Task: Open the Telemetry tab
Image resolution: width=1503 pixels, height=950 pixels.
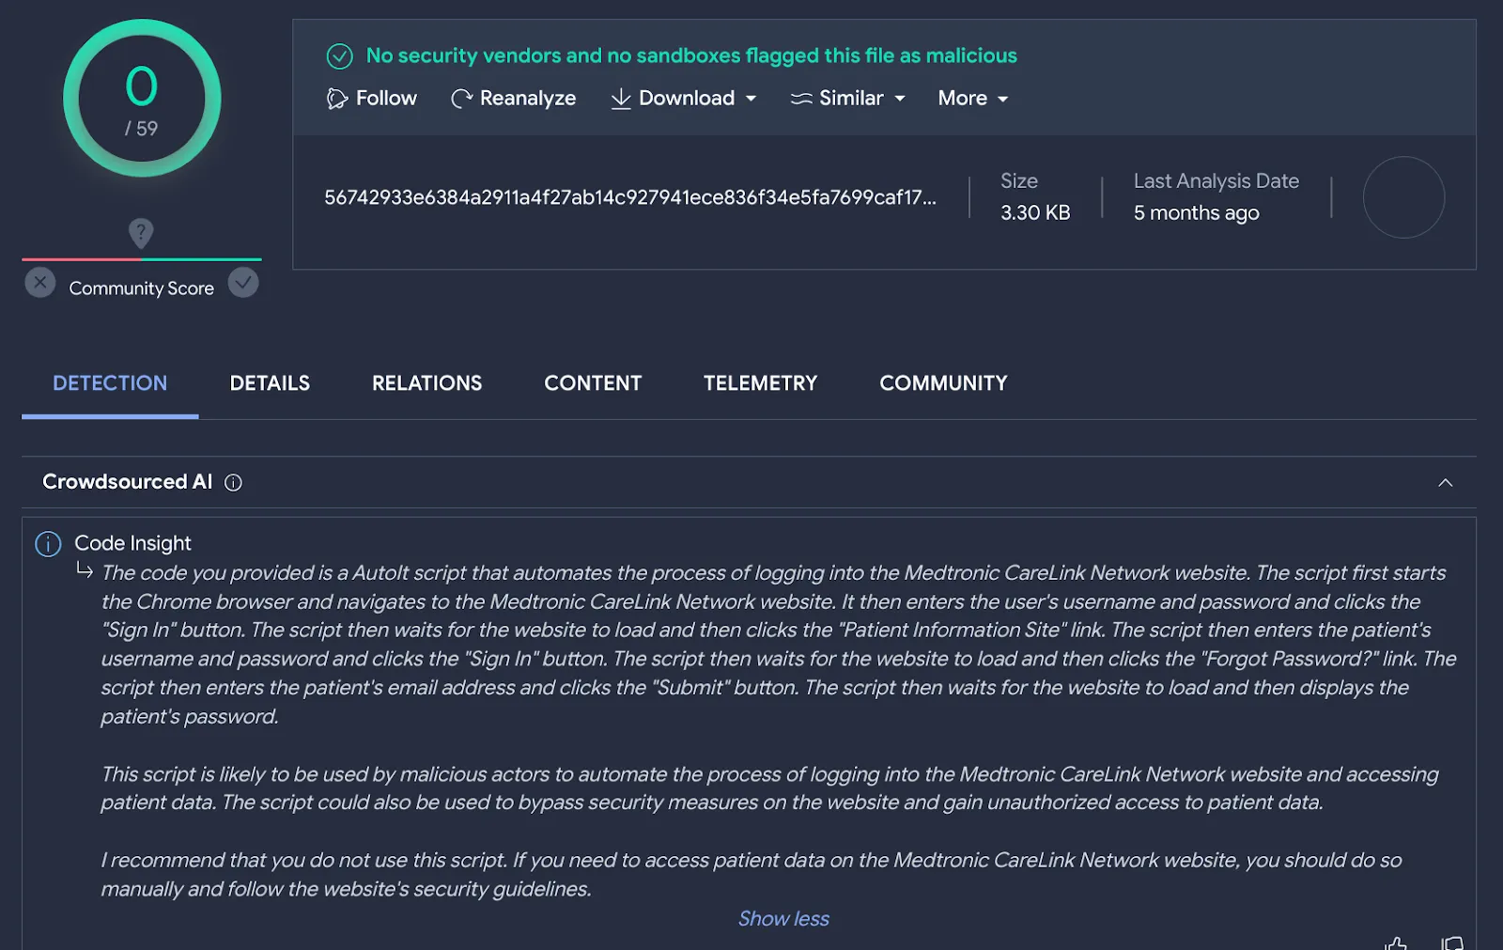Action: coord(760,383)
